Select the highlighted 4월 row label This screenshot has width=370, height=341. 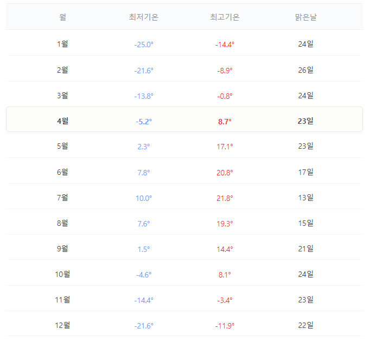(62, 121)
